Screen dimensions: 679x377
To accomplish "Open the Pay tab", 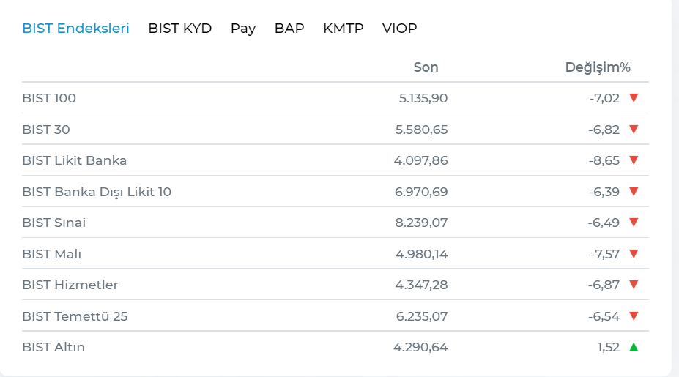I will pyautogui.click(x=243, y=29).
